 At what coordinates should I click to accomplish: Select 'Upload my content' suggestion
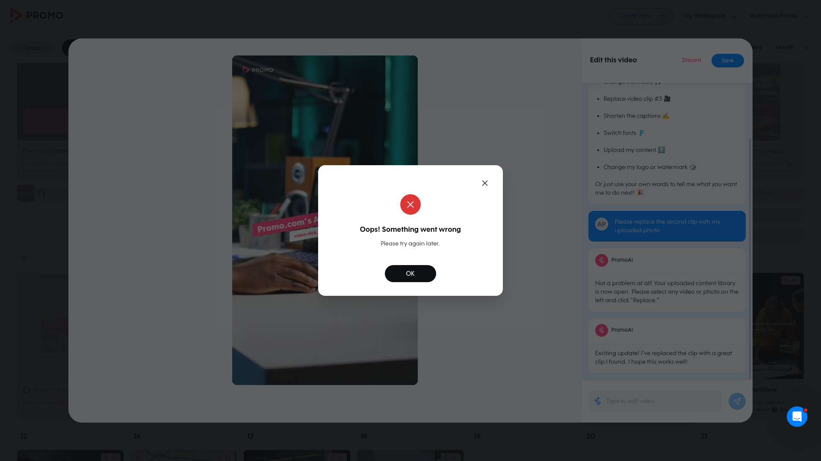634,150
